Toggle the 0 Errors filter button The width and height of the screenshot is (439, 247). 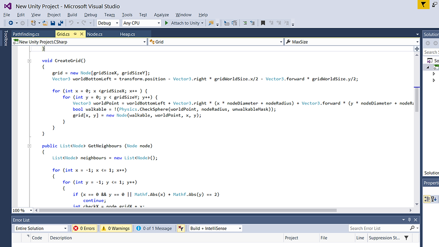84,228
